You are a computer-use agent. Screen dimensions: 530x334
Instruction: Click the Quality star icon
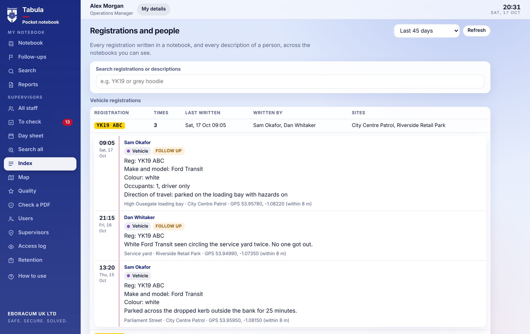tap(11, 191)
